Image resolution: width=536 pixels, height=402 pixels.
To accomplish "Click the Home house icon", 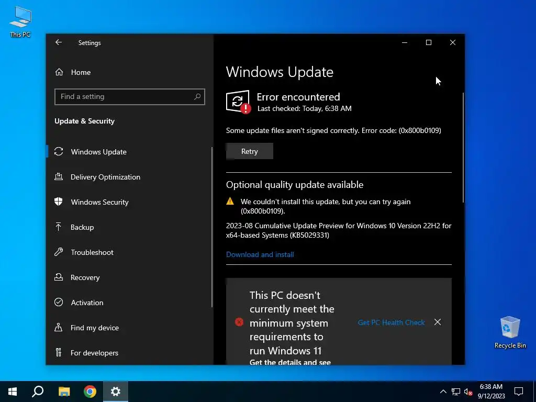I will coord(59,72).
